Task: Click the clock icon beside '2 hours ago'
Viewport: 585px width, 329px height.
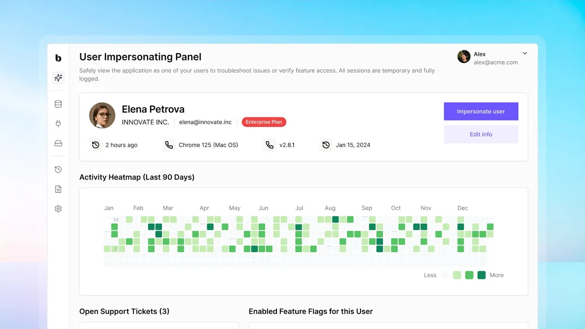Action: pos(96,145)
